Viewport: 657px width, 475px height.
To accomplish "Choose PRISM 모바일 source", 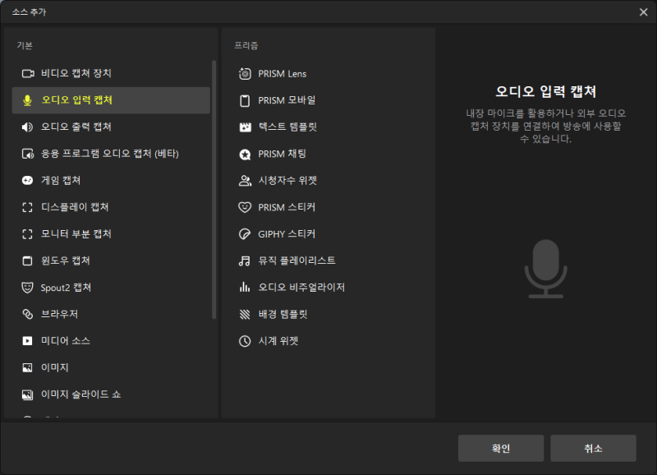I will point(287,100).
